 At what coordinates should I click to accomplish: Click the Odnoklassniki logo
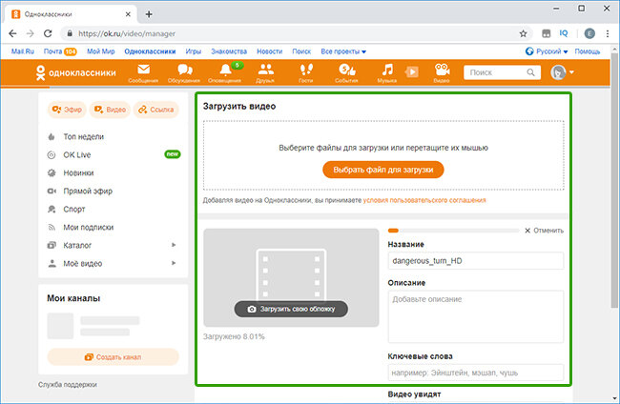pyautogui.click(x=75, y=72)
